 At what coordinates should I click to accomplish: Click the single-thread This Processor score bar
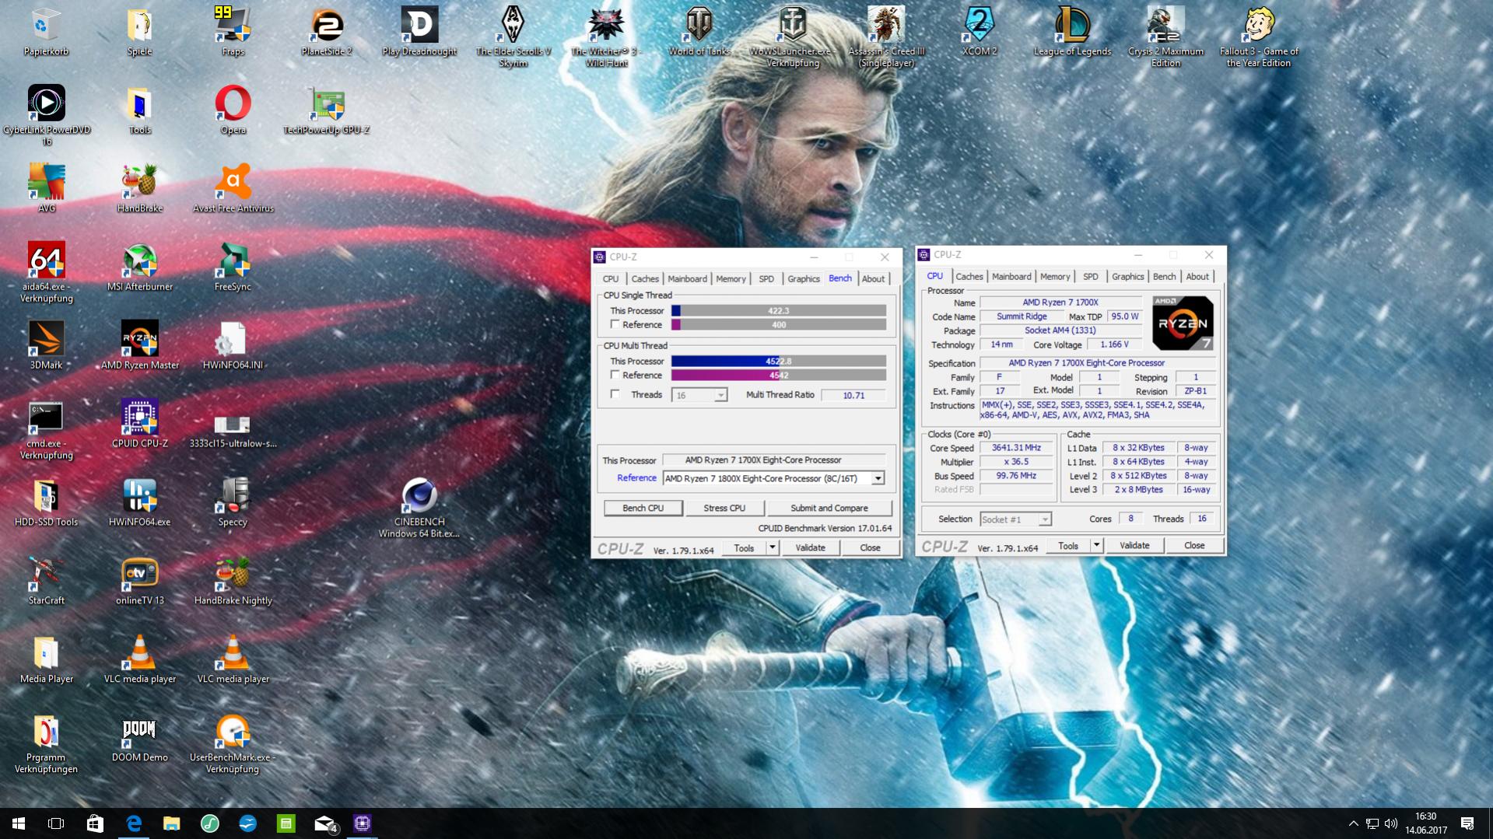[778, 310]
